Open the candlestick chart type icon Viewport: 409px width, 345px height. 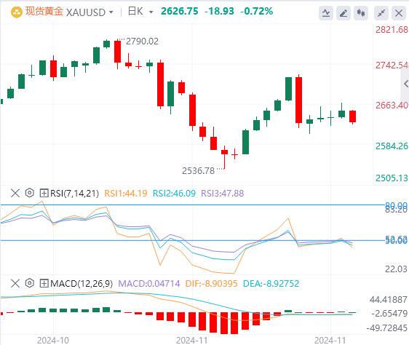tap(361, 13)
